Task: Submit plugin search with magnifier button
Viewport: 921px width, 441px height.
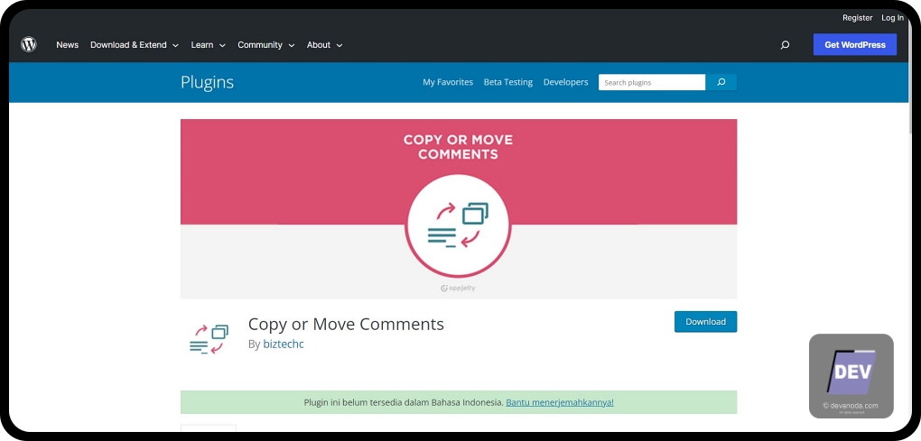Action: point(721,82)
